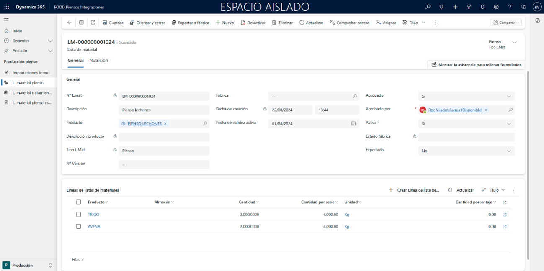
Task: Open the PIENSO LECHONES product link
Action: [144, 124]
